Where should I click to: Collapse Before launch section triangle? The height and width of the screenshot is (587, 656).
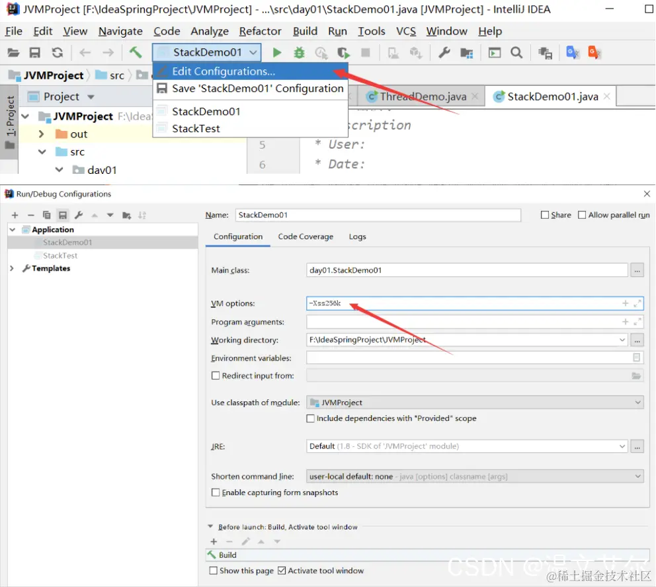[210, 527]
